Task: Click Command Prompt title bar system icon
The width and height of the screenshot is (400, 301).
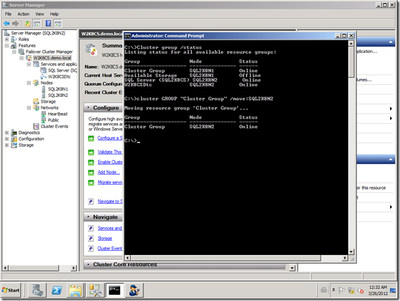Action: pos(127,36)
